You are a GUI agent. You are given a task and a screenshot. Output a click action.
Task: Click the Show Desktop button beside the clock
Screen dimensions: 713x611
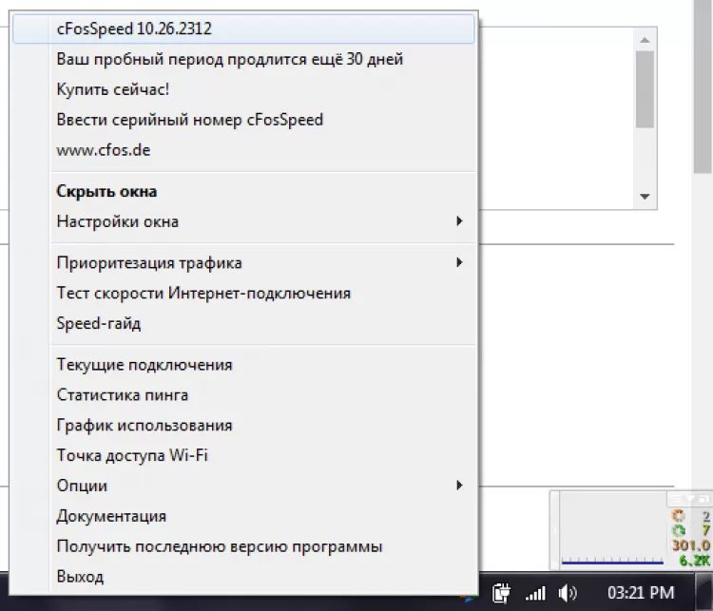point(703,592)
